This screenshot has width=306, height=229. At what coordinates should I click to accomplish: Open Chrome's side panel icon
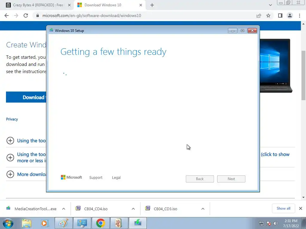pos(280,16)
